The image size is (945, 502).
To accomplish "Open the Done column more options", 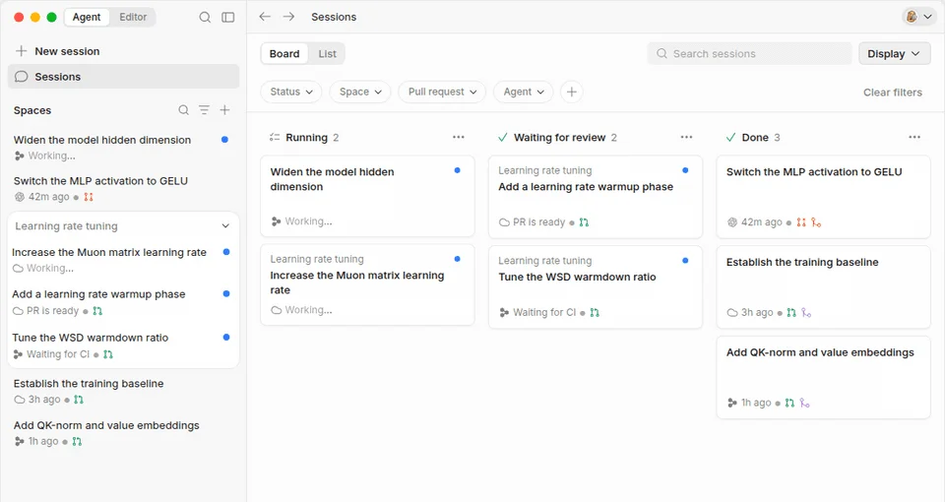I will click(914, 137).
